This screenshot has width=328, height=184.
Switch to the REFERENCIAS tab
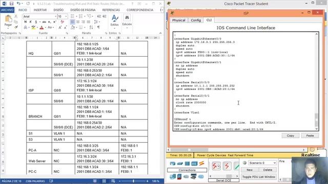click(x=111, y=10)
